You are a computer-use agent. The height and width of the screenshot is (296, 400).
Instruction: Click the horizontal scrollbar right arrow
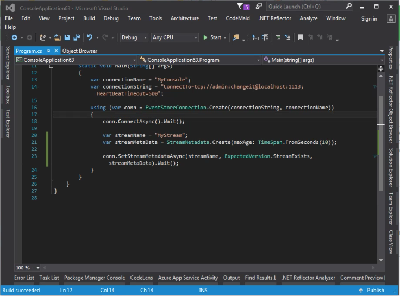pos(373,268)
